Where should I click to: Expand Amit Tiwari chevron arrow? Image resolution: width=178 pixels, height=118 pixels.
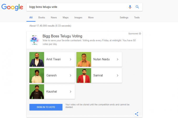[x=70, y=59]
